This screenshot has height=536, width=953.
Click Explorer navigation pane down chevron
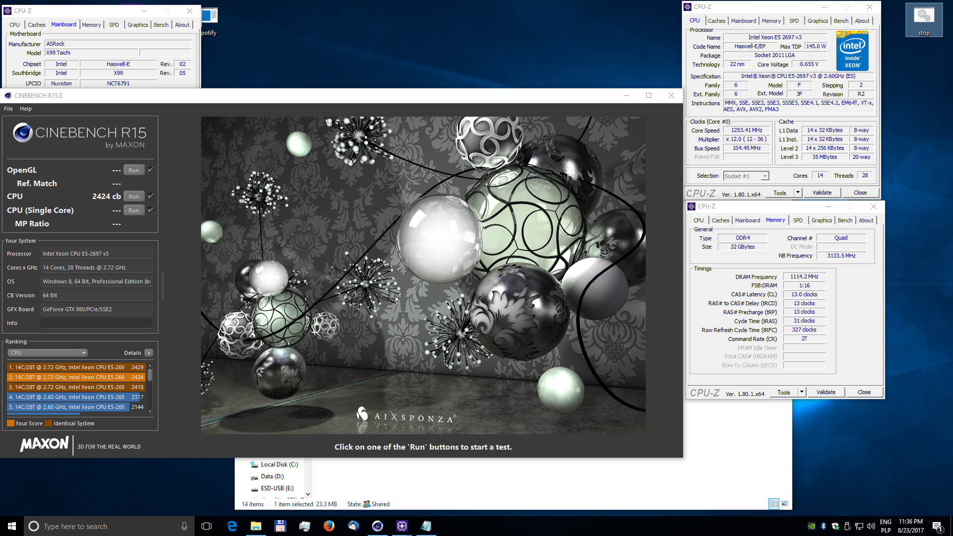tap(308, 494)
